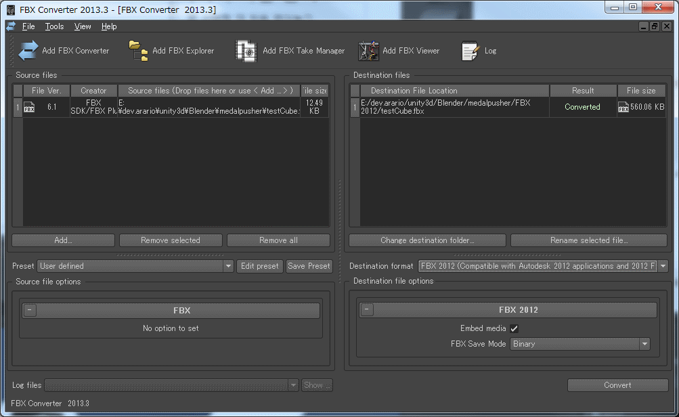Click the Save Preset button
The height and width of the screenshot is (417, 679).
point(309,266)
